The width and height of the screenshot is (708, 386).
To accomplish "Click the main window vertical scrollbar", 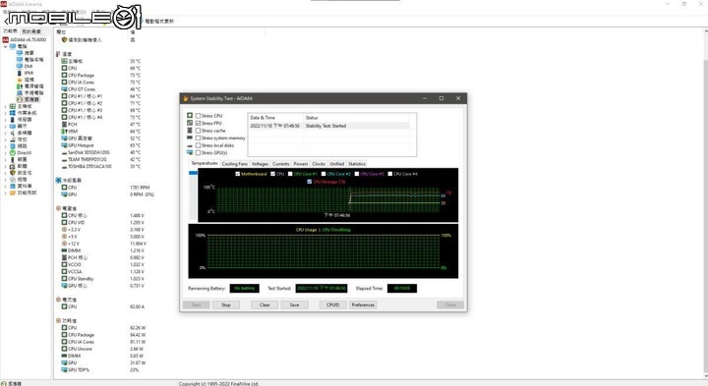I will [x=705, y=203].
